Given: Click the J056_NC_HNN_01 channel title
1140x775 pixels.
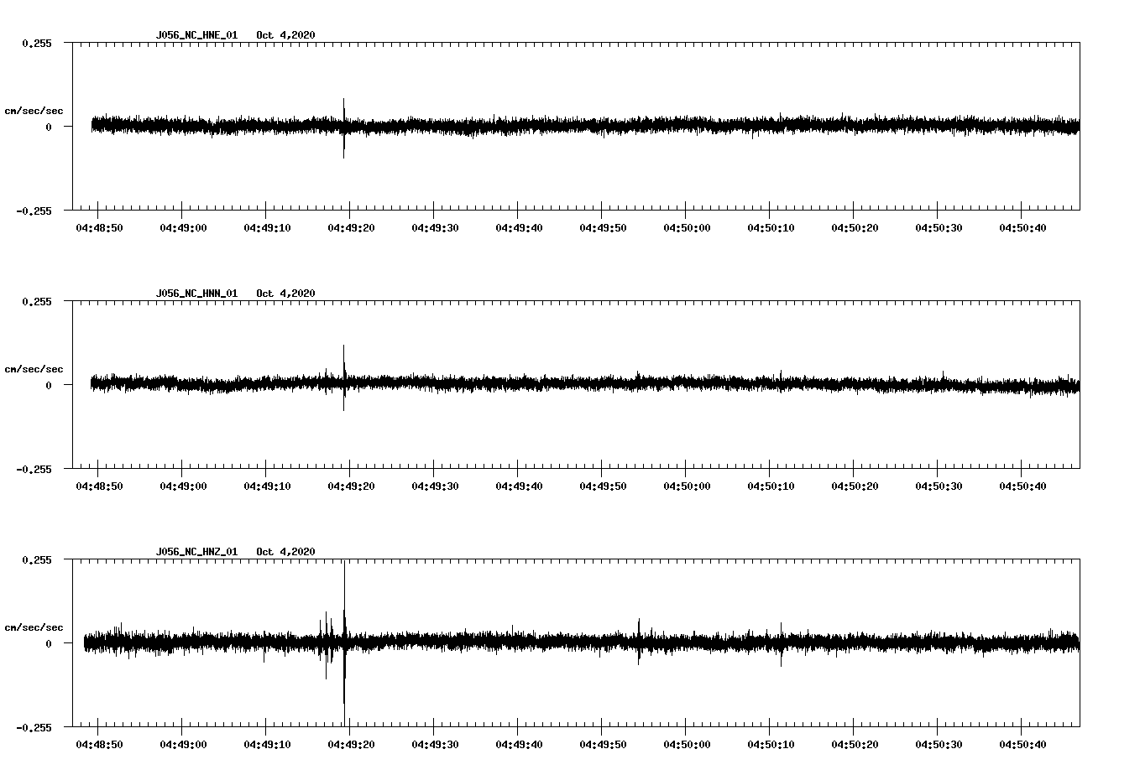Looking at the screenshot, I should click(x=196, y=294).
